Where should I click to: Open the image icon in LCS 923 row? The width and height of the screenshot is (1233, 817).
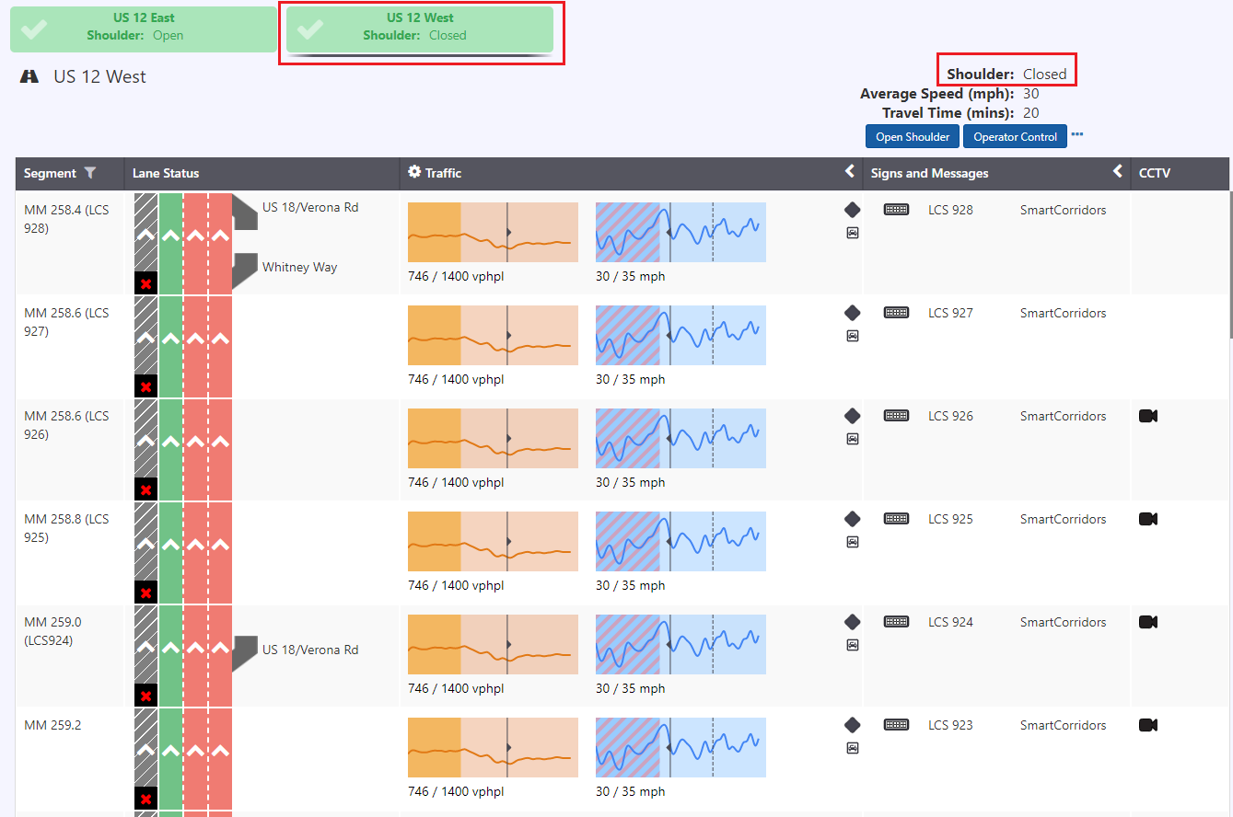click(852, 748)
